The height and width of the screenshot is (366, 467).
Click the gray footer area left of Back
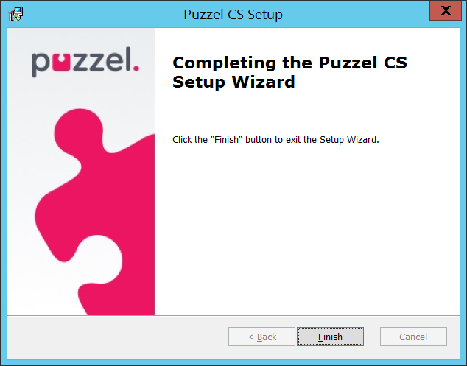pos(110,337)
